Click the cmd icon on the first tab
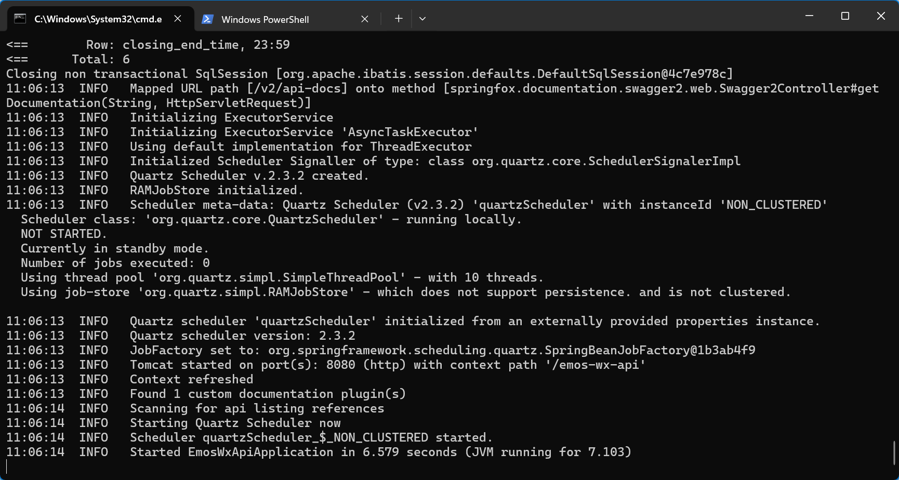The image size is (899, 480). click(x=20, y=19)
